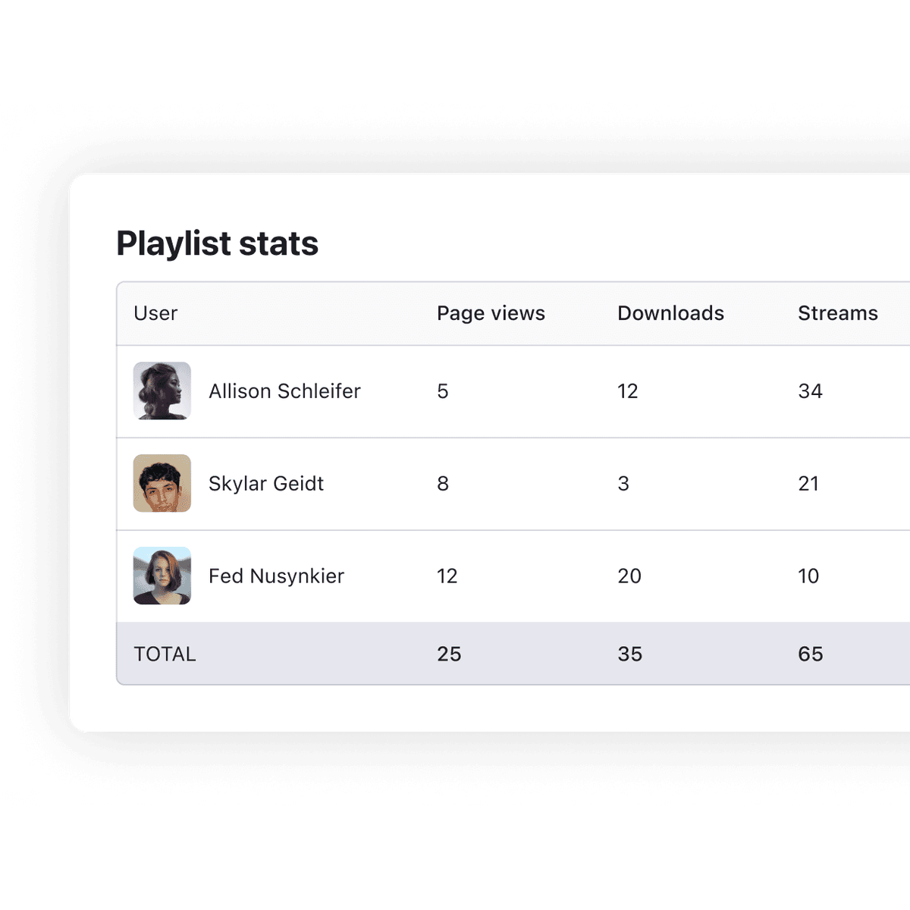Click total streams value 65

810,654
